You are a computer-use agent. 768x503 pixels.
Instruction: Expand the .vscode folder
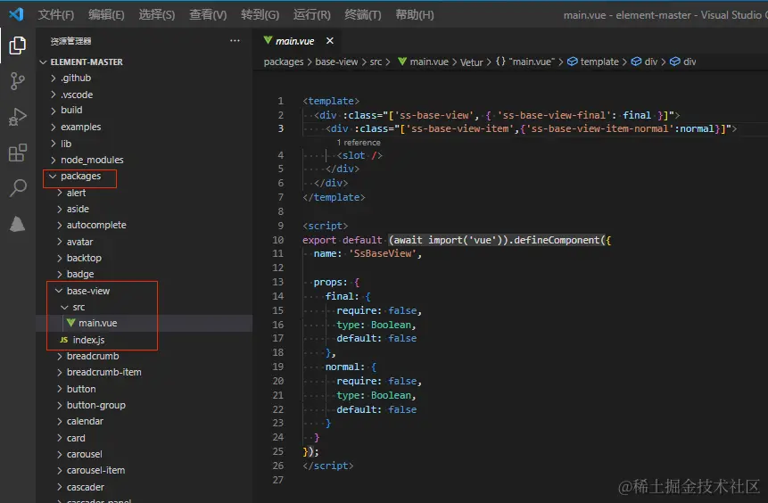[144, 95]
